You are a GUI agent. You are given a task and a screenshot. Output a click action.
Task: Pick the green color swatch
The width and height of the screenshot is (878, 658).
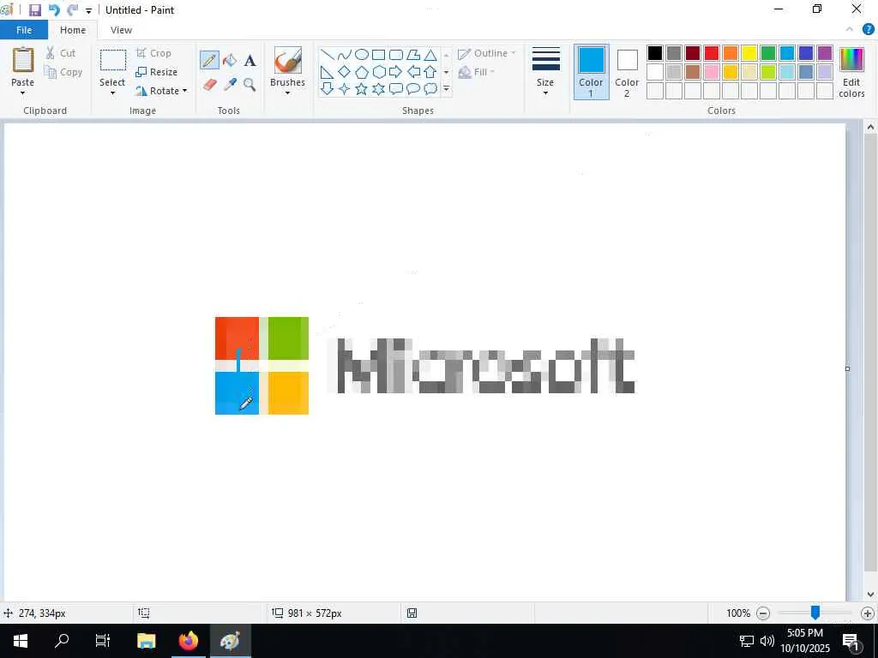coord(768,53)
